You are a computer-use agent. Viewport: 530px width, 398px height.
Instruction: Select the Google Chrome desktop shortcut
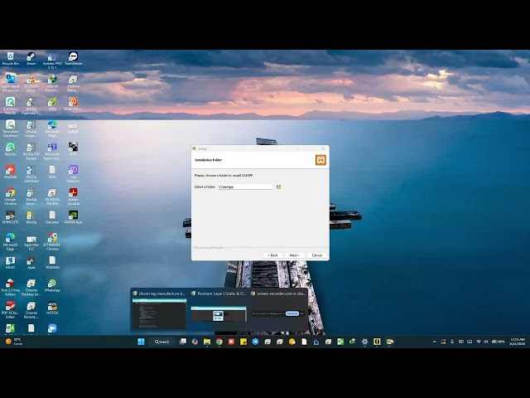pyautogui.click(x=11, y=197)
